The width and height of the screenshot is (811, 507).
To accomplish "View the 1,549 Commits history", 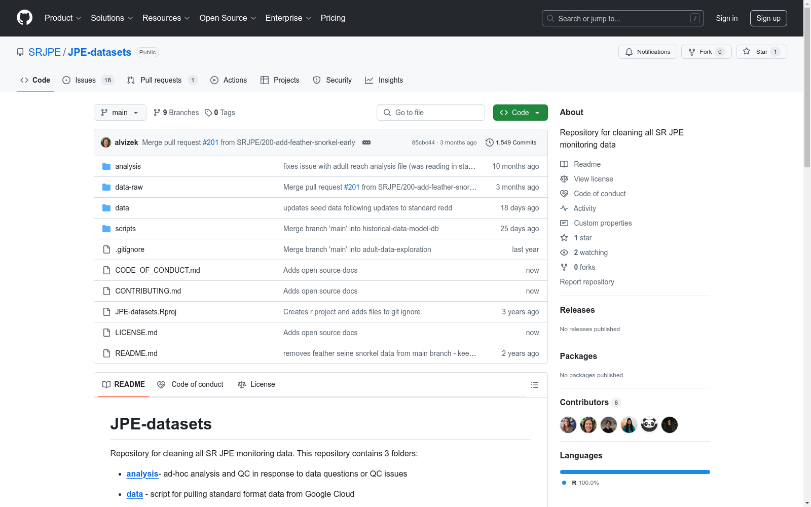I will (x=511, y=142).
